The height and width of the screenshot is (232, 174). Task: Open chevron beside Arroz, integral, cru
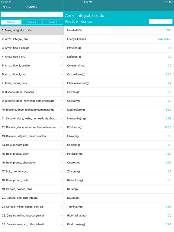pos(61,39)
